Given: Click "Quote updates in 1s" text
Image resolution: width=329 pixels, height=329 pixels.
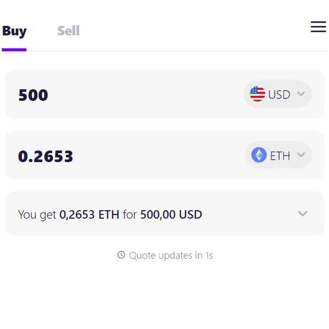Looking at the screenshot, I should pyautogui.click(x=171, y=256).
